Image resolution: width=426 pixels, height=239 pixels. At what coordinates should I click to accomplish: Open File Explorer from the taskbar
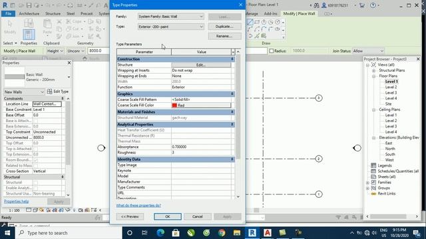click(x=237, y=233)
